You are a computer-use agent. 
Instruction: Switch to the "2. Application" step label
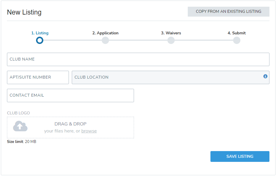(105, 33)
